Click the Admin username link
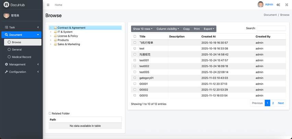This screenshot has height=139, width=292. [269, 4]
